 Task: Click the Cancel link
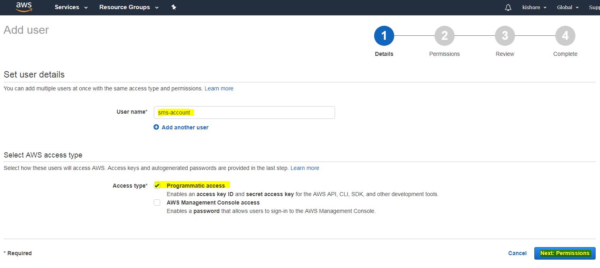(x=517, y=253)
